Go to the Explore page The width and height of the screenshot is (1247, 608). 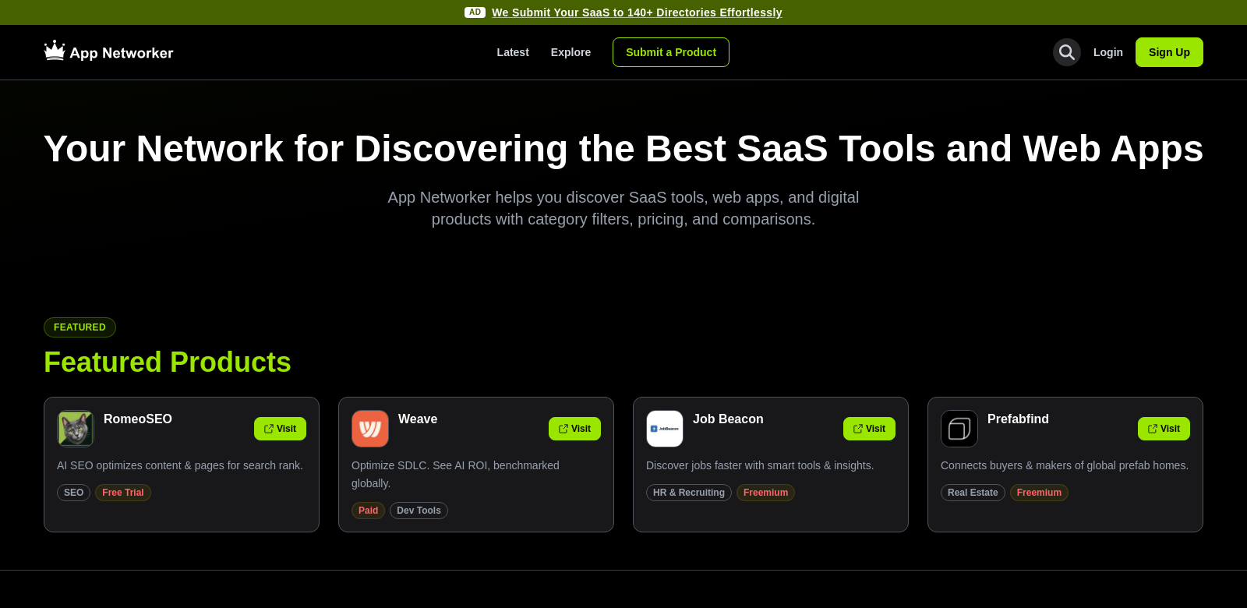pyautogui.click(x=571, y=52)
